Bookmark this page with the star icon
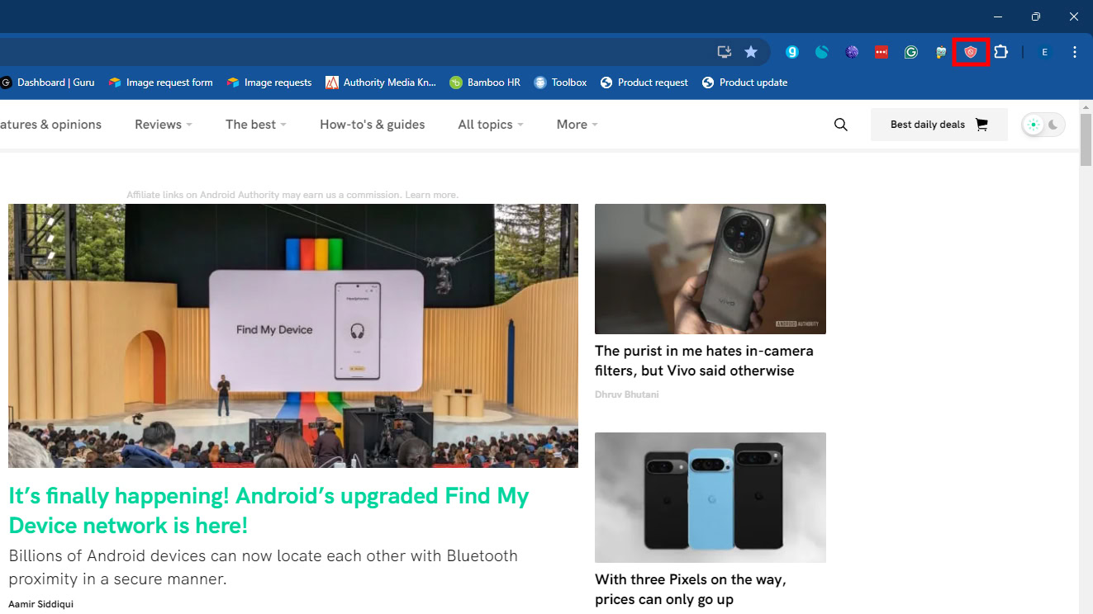Viewport: 1093px width, 614px height. (x=751, y=52)
